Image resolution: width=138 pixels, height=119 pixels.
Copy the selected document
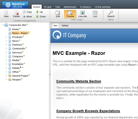pyautogui.click(x=27, y=12)
